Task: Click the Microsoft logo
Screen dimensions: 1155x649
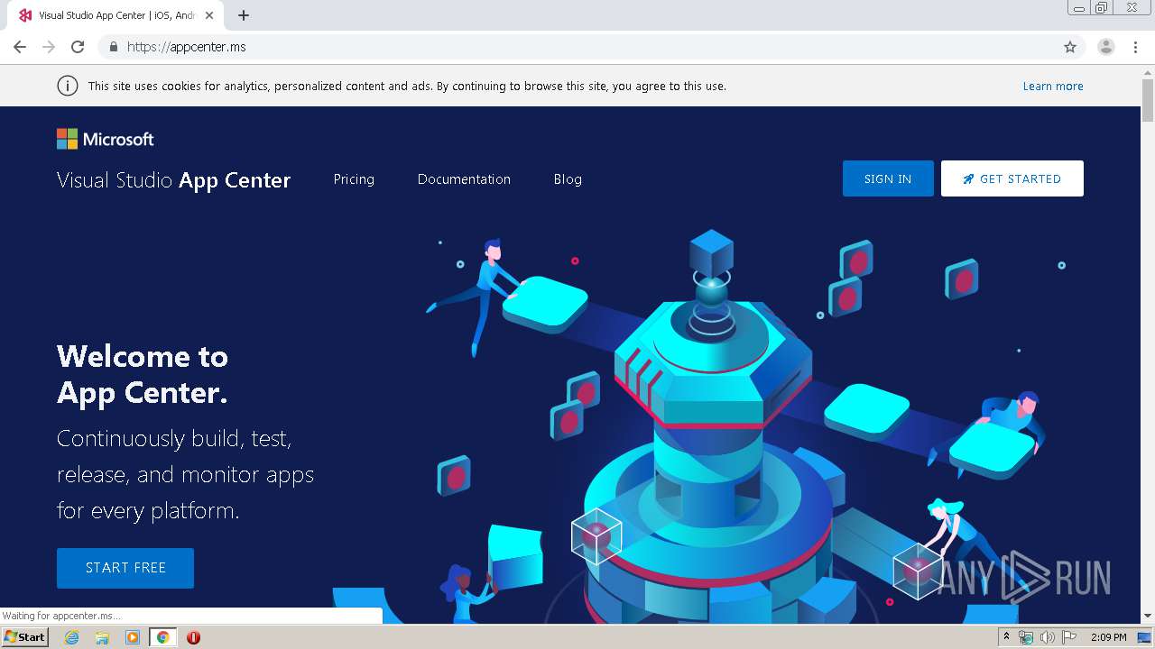Action: point(105,139)
